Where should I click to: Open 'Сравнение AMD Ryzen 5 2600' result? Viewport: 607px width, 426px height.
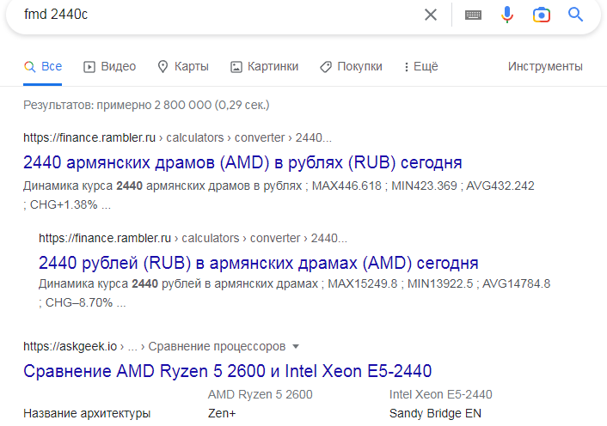[227, 371]
